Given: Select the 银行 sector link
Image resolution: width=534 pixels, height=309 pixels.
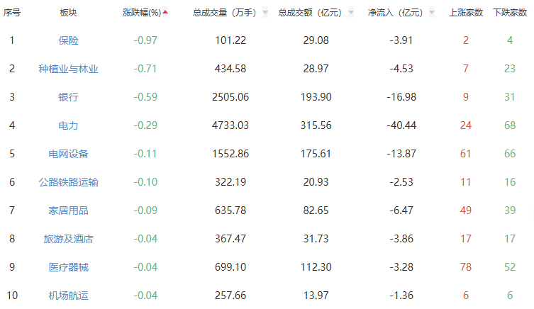Looking at the screenshot, I should [x=69, y=97].
